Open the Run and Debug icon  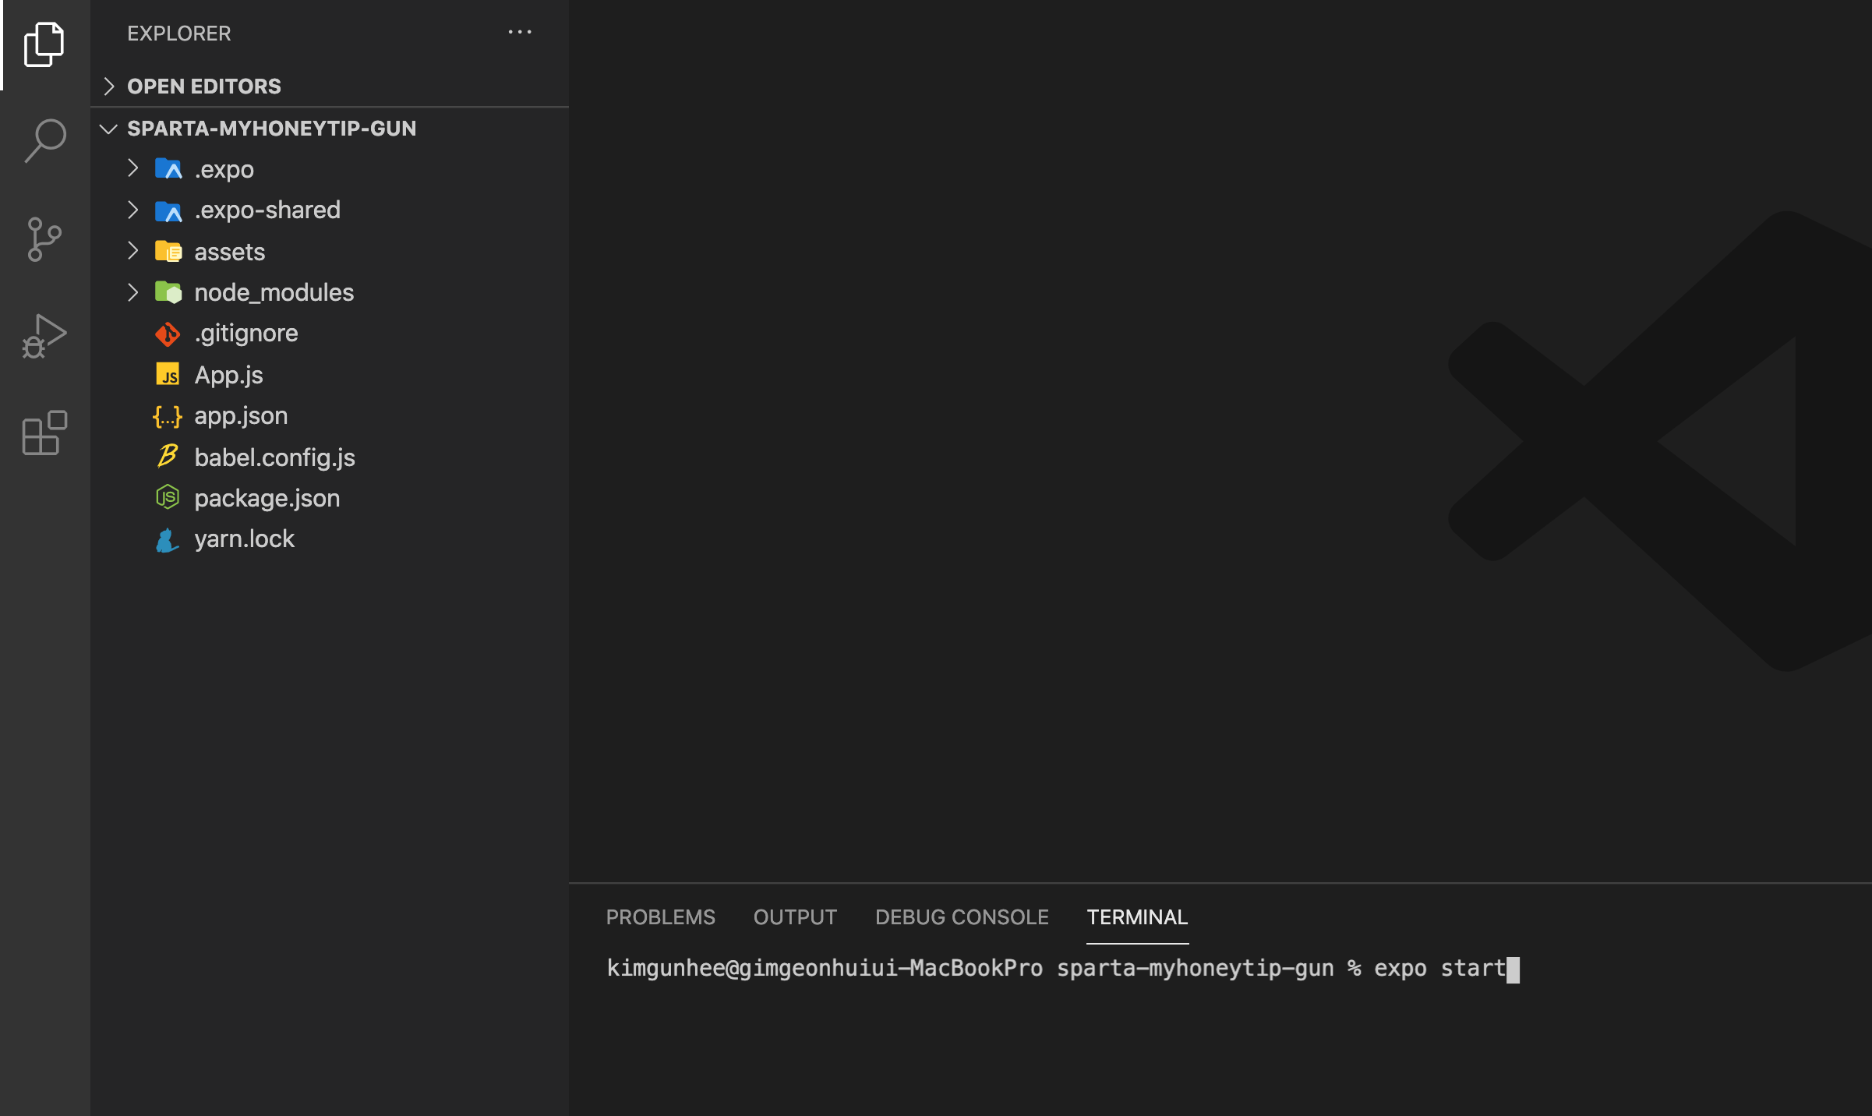point(44,337)
